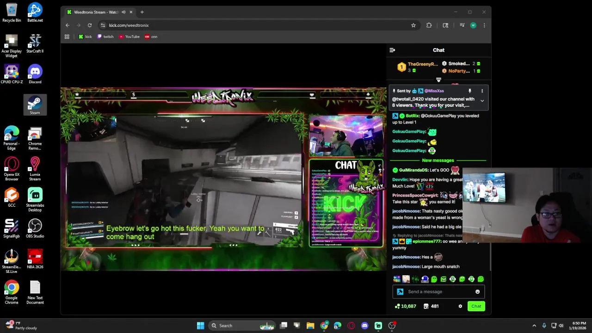This screenshot has width=592, height=333.
Task: Go back in Chrome
Action: tap(68, 25)
